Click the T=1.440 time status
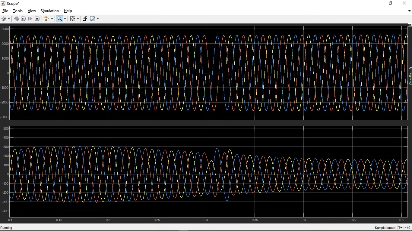The height and width of the screenshot is (231, 412). tap(404, 228)
